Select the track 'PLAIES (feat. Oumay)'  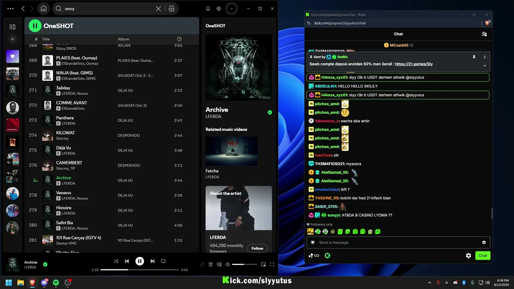pyautogui.click(x=76, y=58)
